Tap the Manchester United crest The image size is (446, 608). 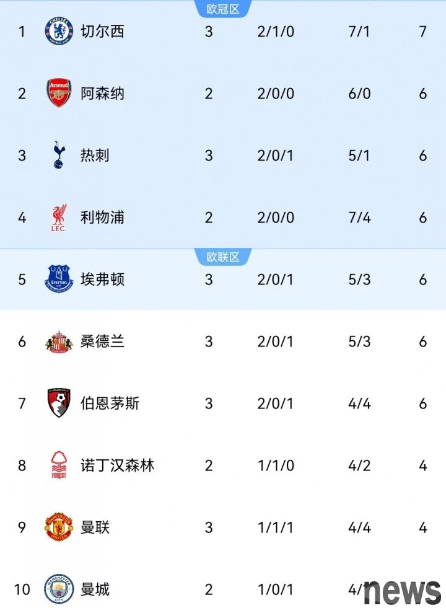[x=59, y=527]
